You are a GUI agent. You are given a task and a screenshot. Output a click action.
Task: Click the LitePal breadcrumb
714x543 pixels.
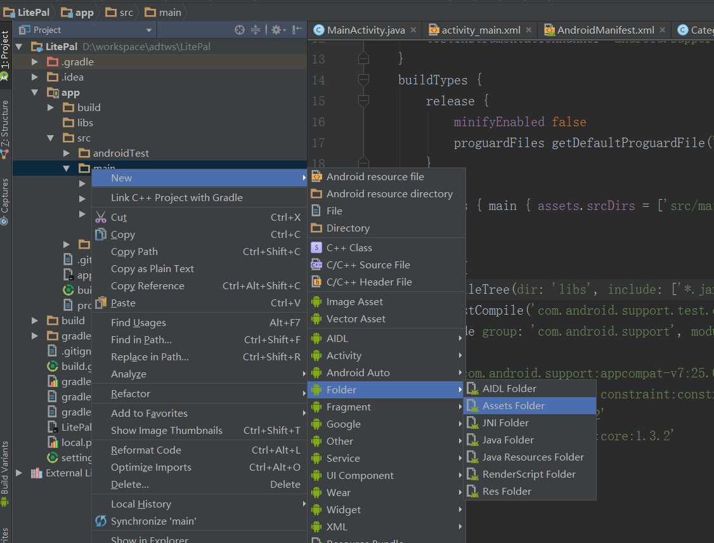coord(27,12)
